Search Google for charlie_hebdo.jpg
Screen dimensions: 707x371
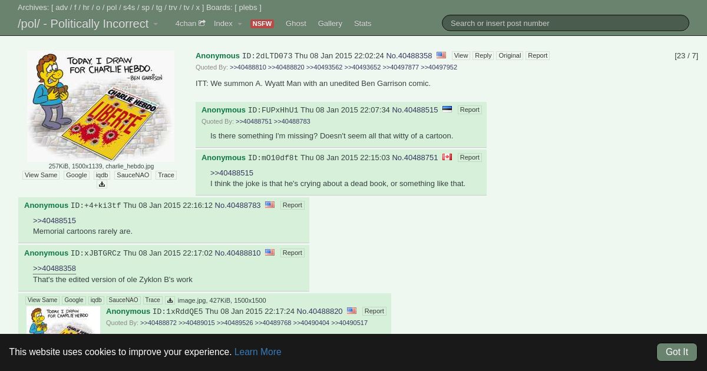point(77,175)
